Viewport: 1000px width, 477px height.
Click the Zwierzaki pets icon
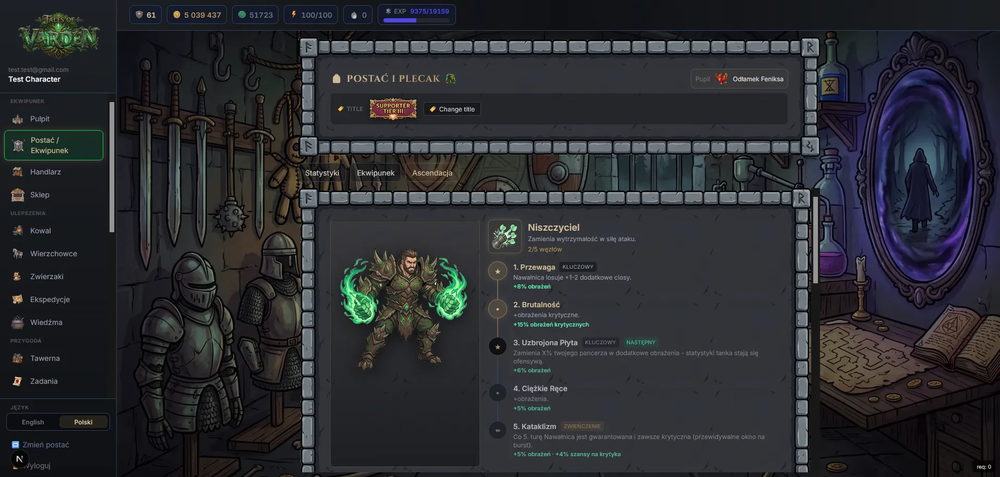pyautogui.click(x=18, y=277)
